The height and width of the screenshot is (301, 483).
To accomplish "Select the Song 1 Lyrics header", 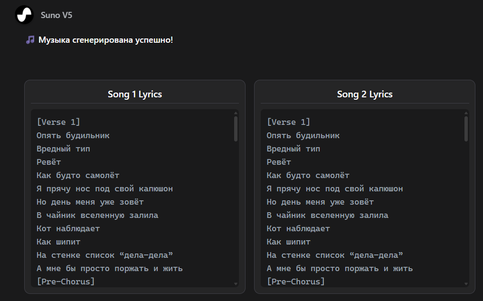I will point(135,94).
